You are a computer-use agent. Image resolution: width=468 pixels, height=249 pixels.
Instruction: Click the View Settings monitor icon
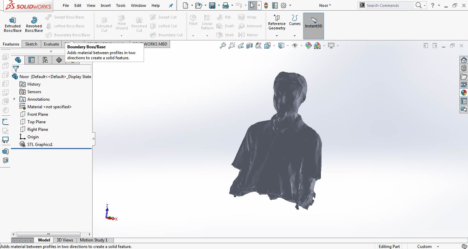click(331, 46)
